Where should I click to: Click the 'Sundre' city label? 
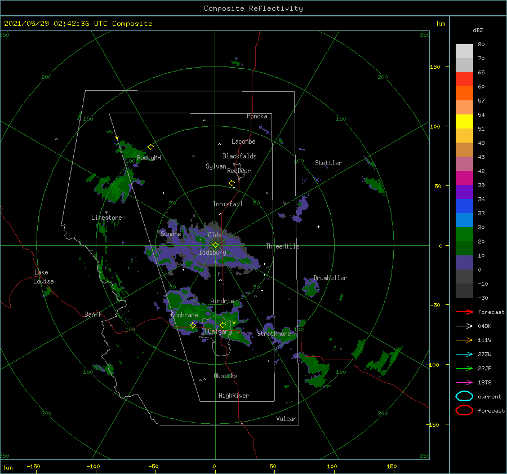click(x=171, y=233)
